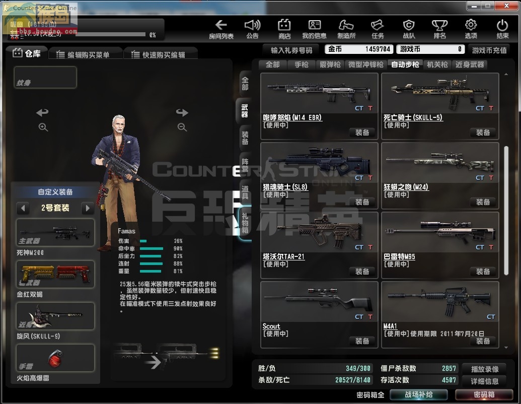
Task: Open the 密码箱 code box button
Action: pyautogui.click(x=484, y=395)
